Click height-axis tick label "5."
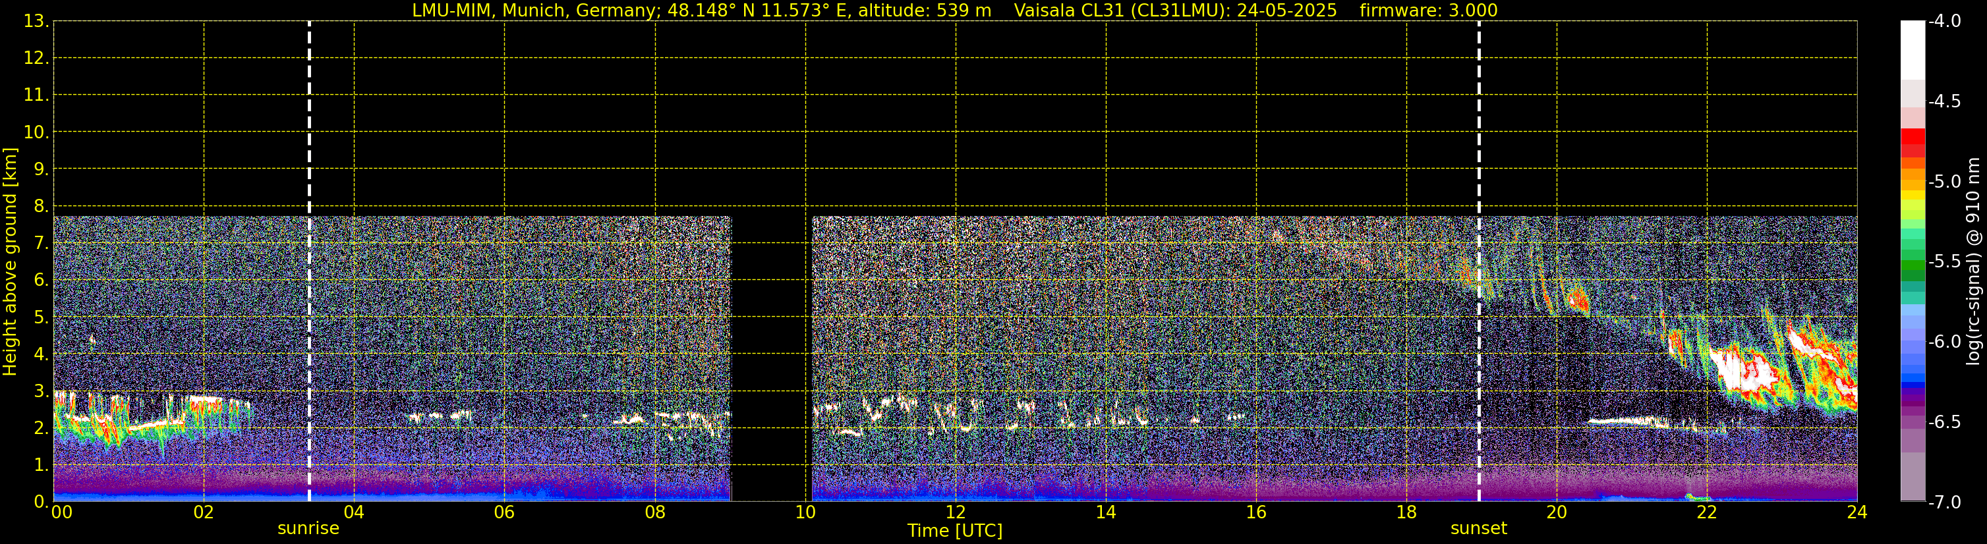The width and height of the screenshot is (1987, 544). pos(41,317)
